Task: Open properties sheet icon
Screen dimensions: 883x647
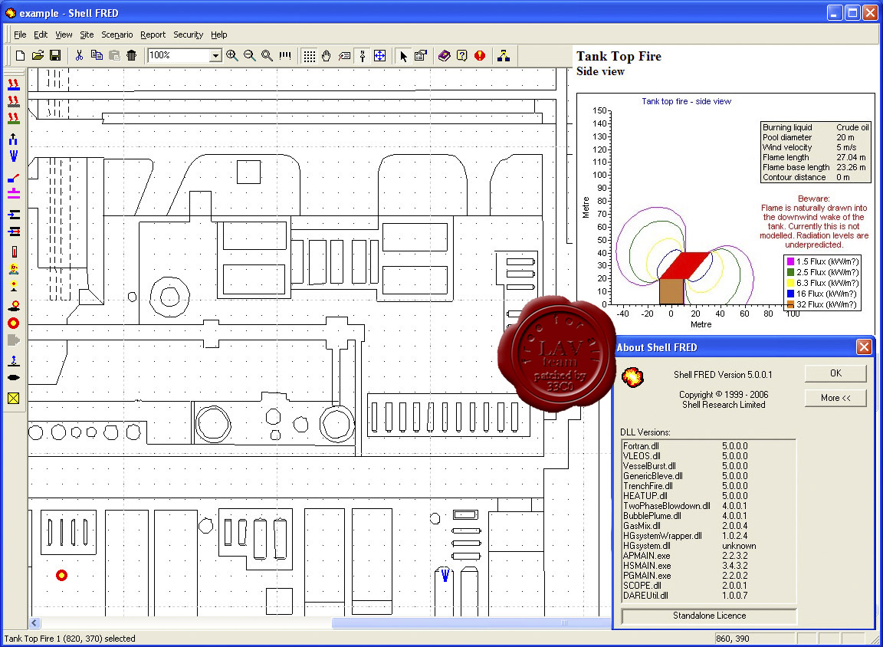Action: [421, 55]
